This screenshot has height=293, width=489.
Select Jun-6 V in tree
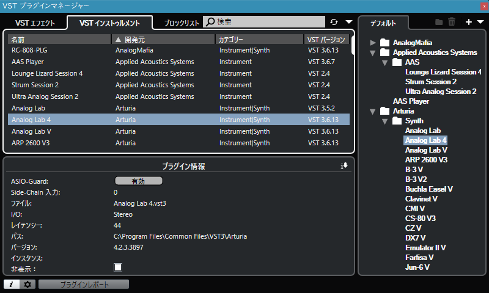pos(417,267)
